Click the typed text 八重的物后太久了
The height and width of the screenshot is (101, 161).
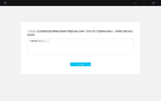coord(37,41)
